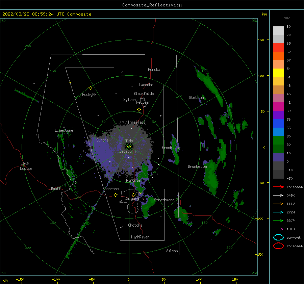Image resolution: width=304 pixels, height=284 pixels.
Task: Click the yellow diamond marker below Cochrane
Action: [x=116, y=195]
